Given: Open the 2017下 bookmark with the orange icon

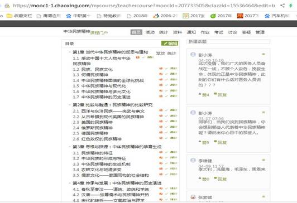Looking at the screenshot, I should tap(248, 16).
